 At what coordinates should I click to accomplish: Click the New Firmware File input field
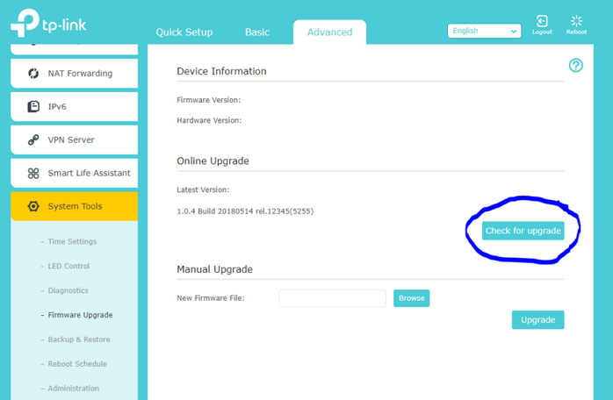pyautogui.click(x=332, y=298)
